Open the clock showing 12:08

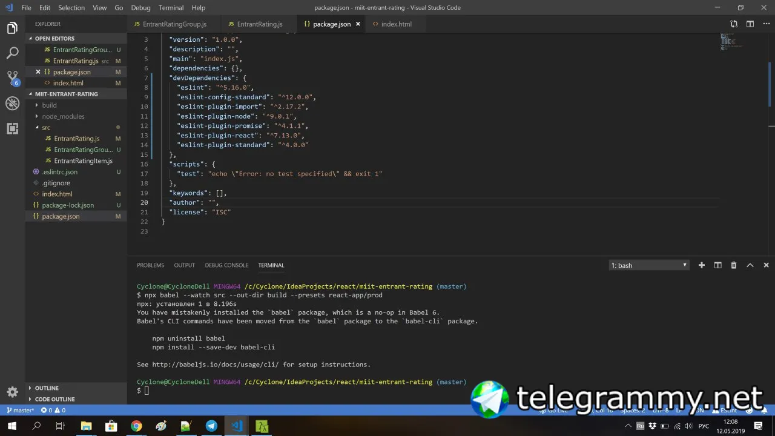[x=731, y=426]
